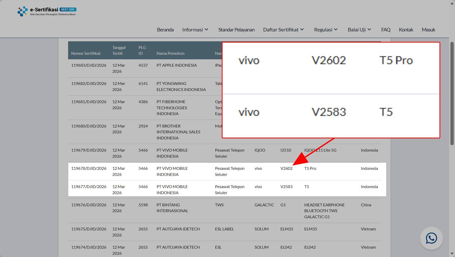Click PT YONGWANG ELECTRONICS INDONESIA cell

[181, 86]
